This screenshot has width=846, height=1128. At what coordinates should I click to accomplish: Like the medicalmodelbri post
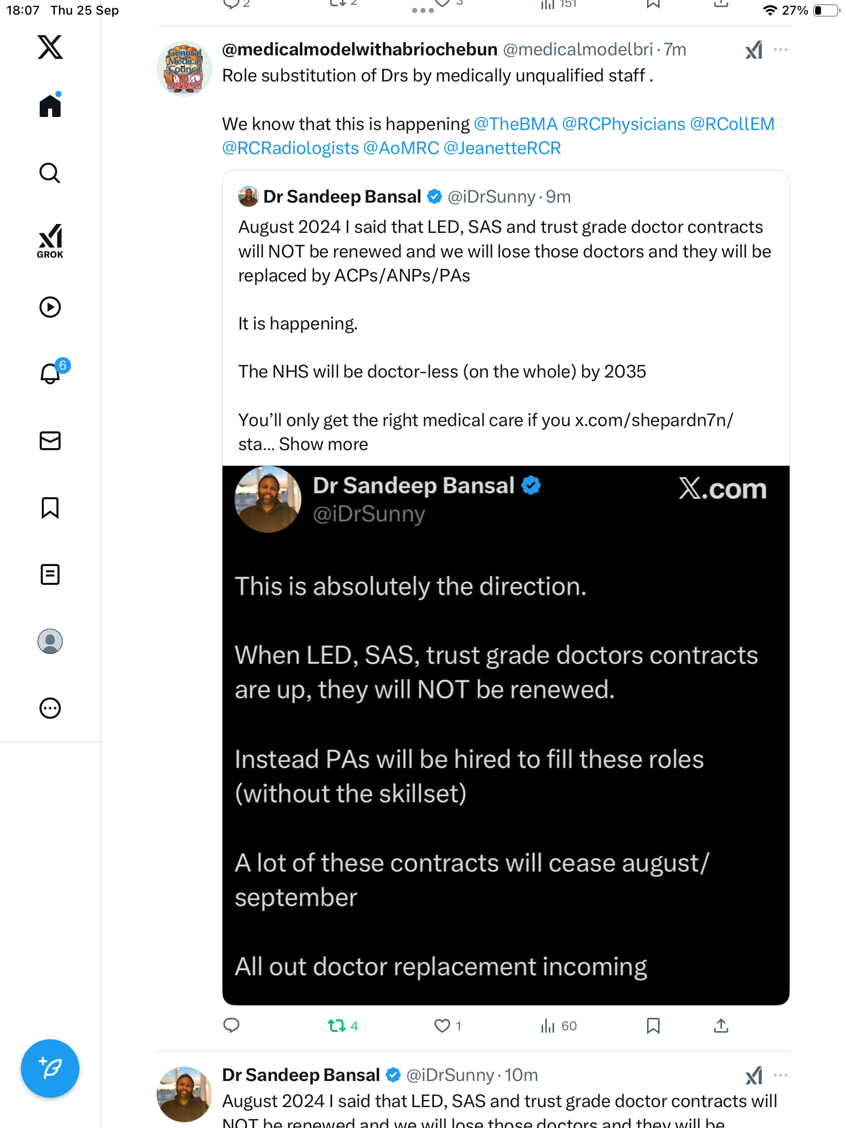[442, 1026]
